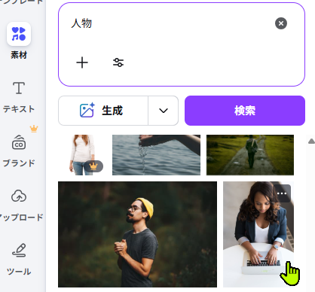Viewport: 315px width, 292px height.
Task: Expand the dropdown arrow next to 生成
Action: pyautogui.click(x=164, y=111)
